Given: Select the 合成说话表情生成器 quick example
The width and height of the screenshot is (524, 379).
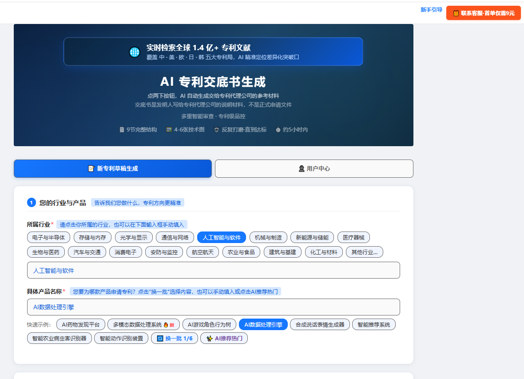Looking at the screenshot, I should (320, 325).
